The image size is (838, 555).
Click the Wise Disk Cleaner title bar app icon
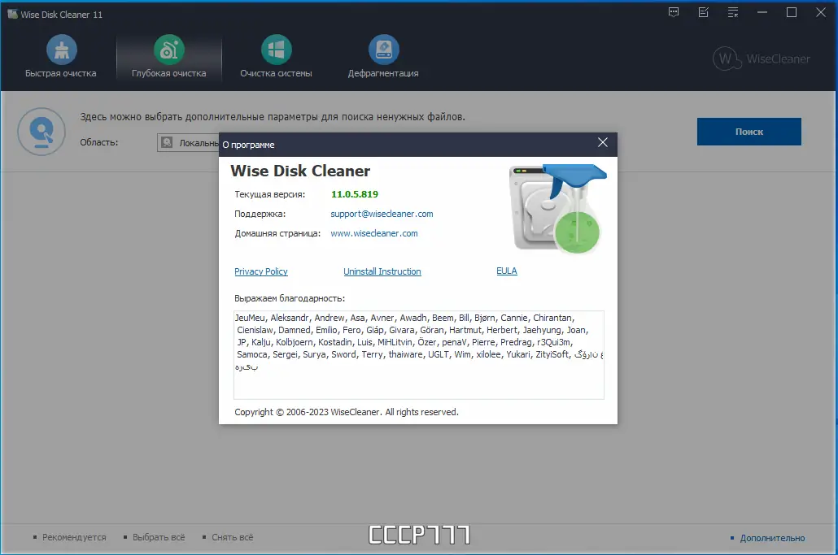(x=12, y=14)
